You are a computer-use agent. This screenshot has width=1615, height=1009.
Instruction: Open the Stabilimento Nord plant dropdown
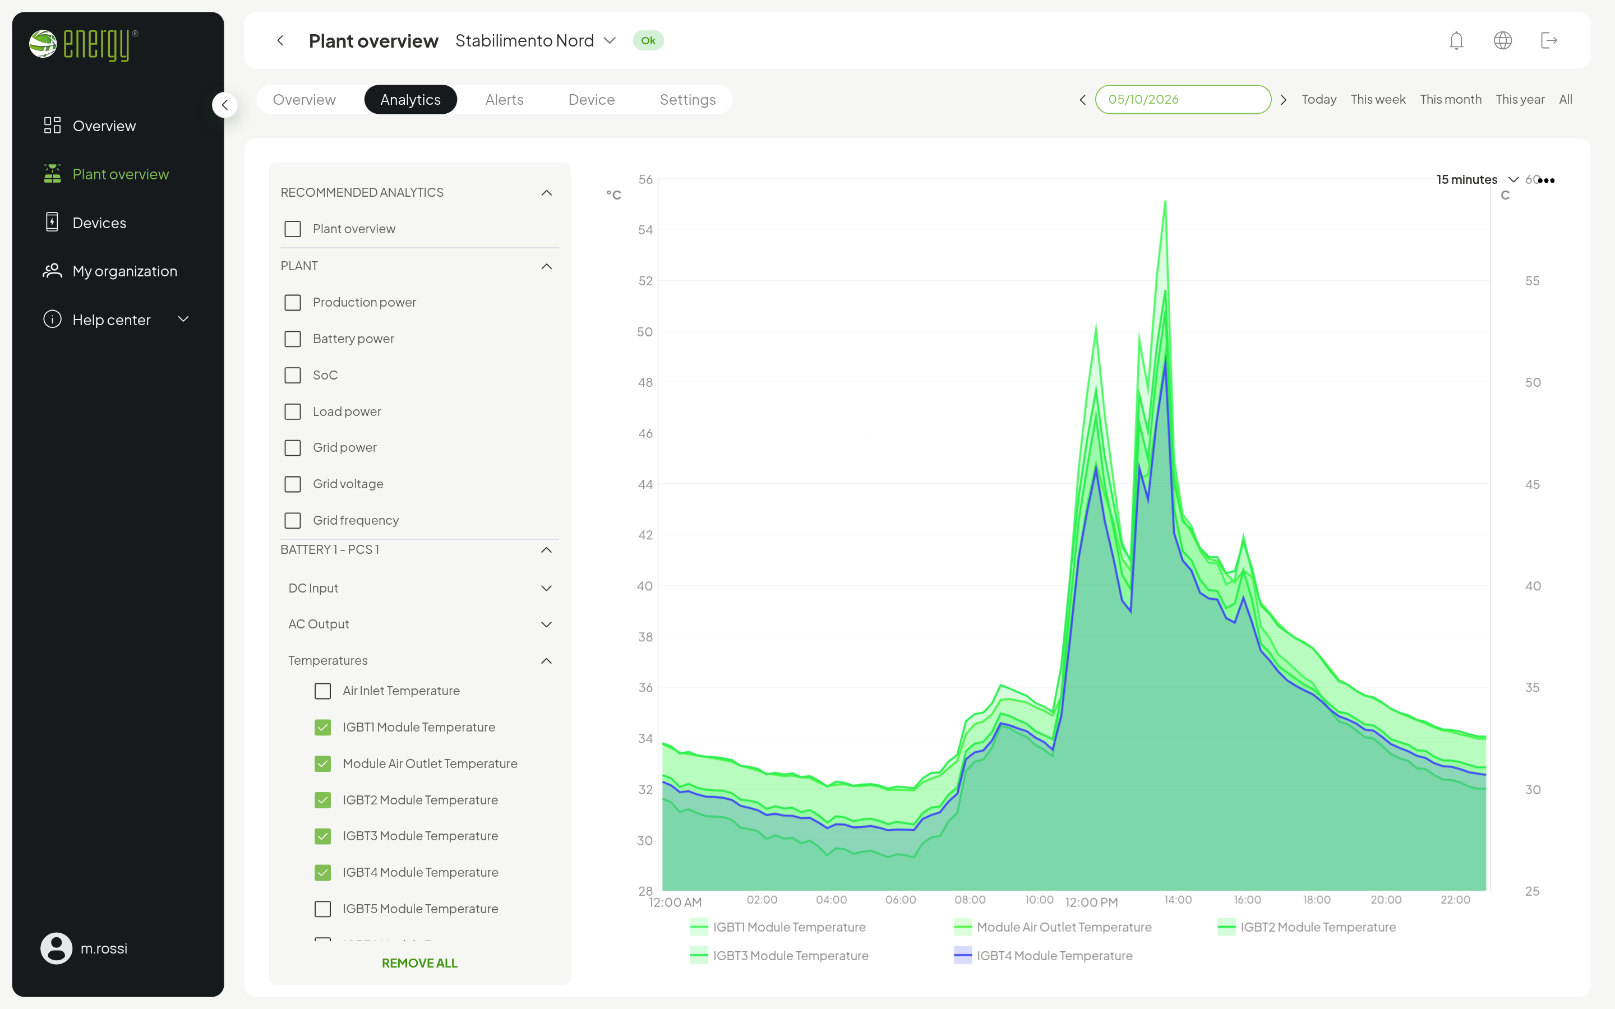536,41
